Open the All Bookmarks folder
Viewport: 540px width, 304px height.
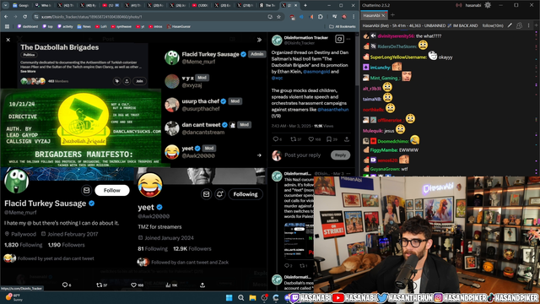click(x=342, y=26)
